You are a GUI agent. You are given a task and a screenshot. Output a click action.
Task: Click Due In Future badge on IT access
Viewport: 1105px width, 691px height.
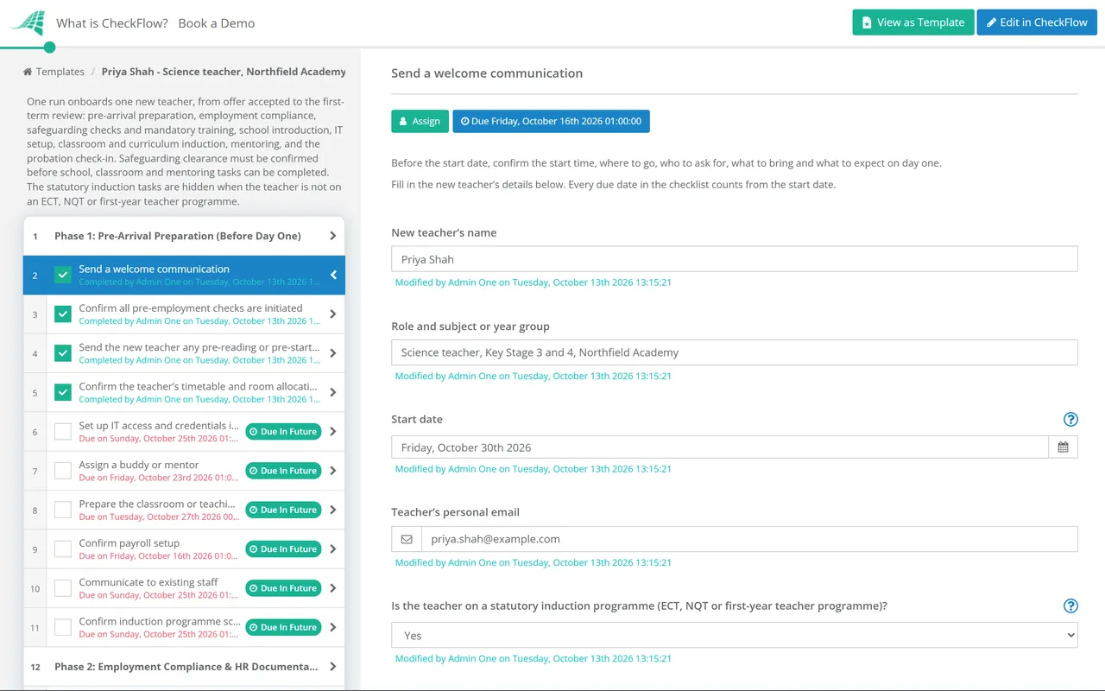pyautogui.click(x=283, y=432)
